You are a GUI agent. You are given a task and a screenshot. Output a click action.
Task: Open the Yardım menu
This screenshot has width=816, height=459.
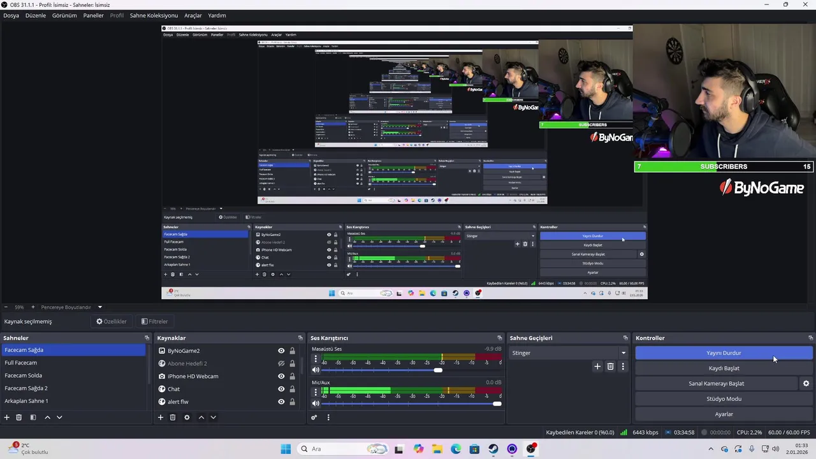pyautogui.click(x=217, y=15)
